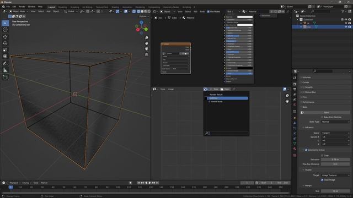353x198 pixels.
Task: Open the Material properties tab icon
Action: pyautogui.click(x=295, y=148)
